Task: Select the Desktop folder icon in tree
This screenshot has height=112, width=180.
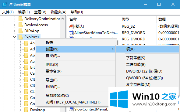Action: pos(26,110)
